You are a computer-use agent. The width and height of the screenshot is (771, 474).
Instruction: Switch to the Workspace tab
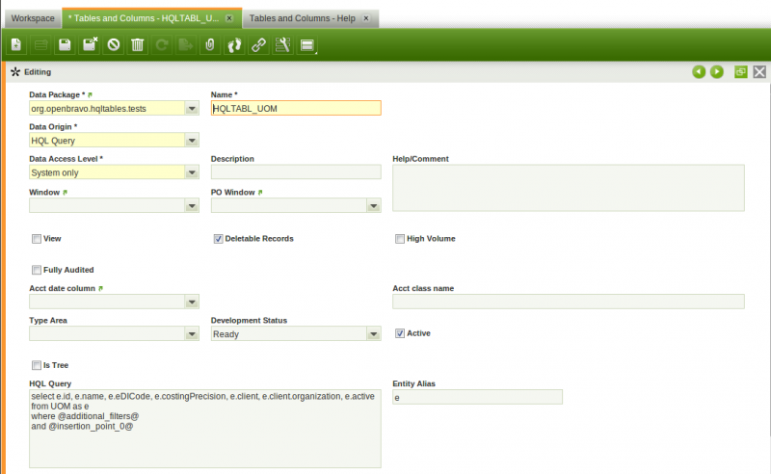point(33,18)
